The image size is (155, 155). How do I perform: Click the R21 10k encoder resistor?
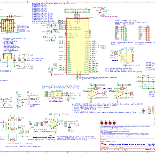(x=145, y=78)
